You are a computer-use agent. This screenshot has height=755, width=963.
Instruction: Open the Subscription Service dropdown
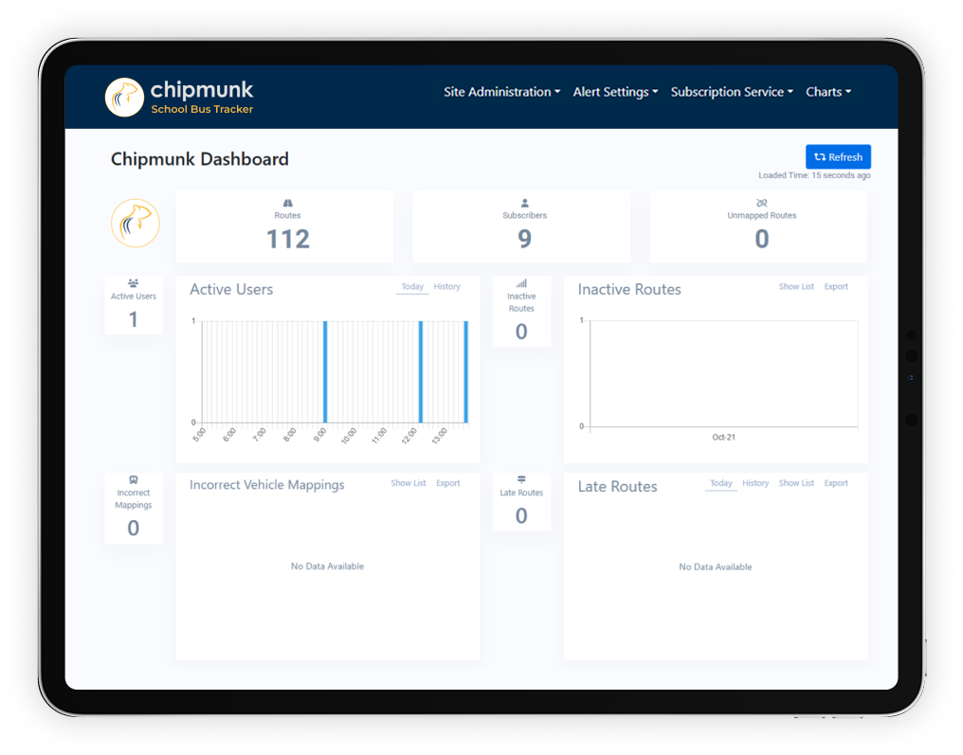[732, 92]
